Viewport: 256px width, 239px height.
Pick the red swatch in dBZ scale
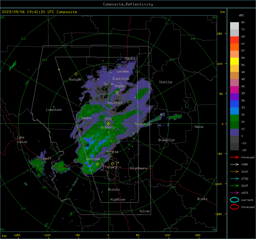pos(234,40)
